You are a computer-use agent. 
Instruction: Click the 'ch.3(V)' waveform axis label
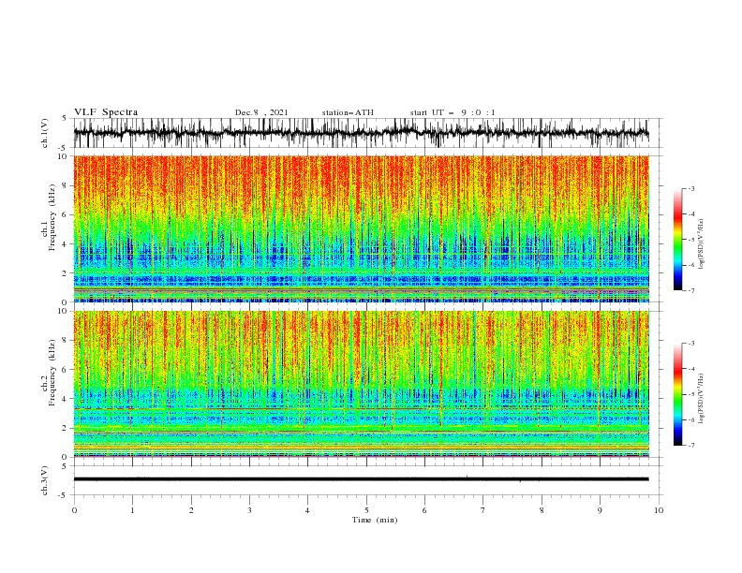(x=45, y=480)
